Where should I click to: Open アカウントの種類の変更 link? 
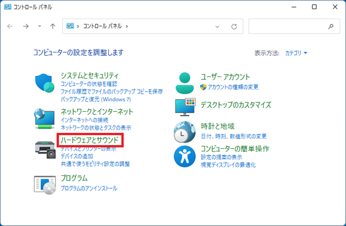click(x=233, y=87)
